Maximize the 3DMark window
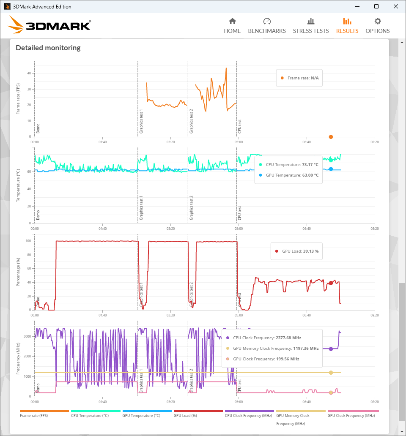The width and height of the screenshot is (406, 436). (x=376, y=6)
